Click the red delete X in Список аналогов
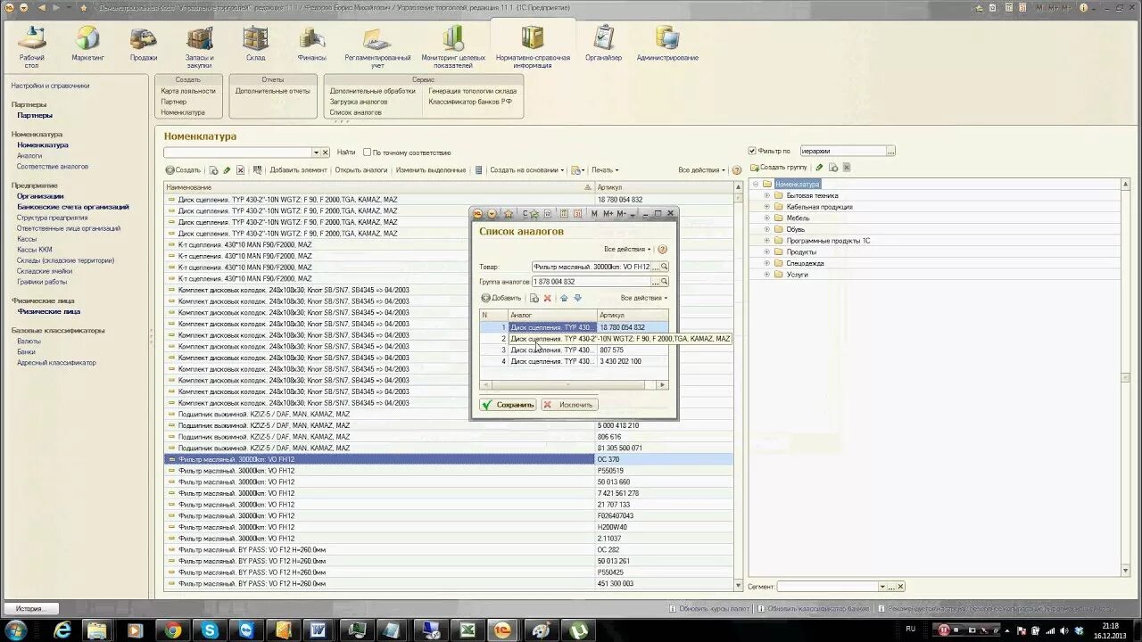The image size is (1142, 642). point(548,298)
